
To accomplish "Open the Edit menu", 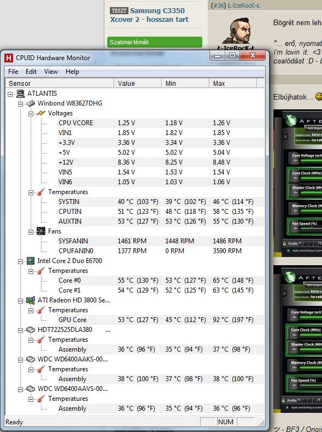I will [31, 72].
